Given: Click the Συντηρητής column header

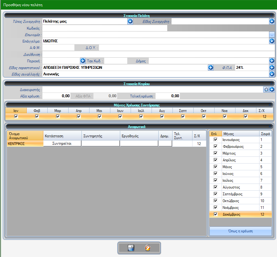Looking at the screenshot, I should pos(101,136).
